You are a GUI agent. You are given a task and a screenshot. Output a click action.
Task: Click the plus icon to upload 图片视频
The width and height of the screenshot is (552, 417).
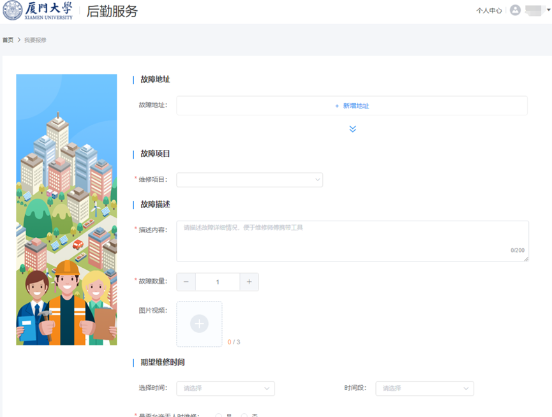click(199, 324)
